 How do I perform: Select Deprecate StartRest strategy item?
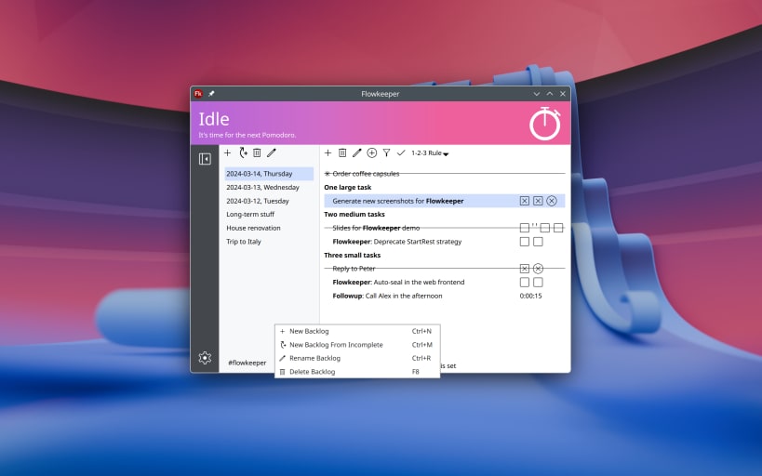tap(444, 242)
